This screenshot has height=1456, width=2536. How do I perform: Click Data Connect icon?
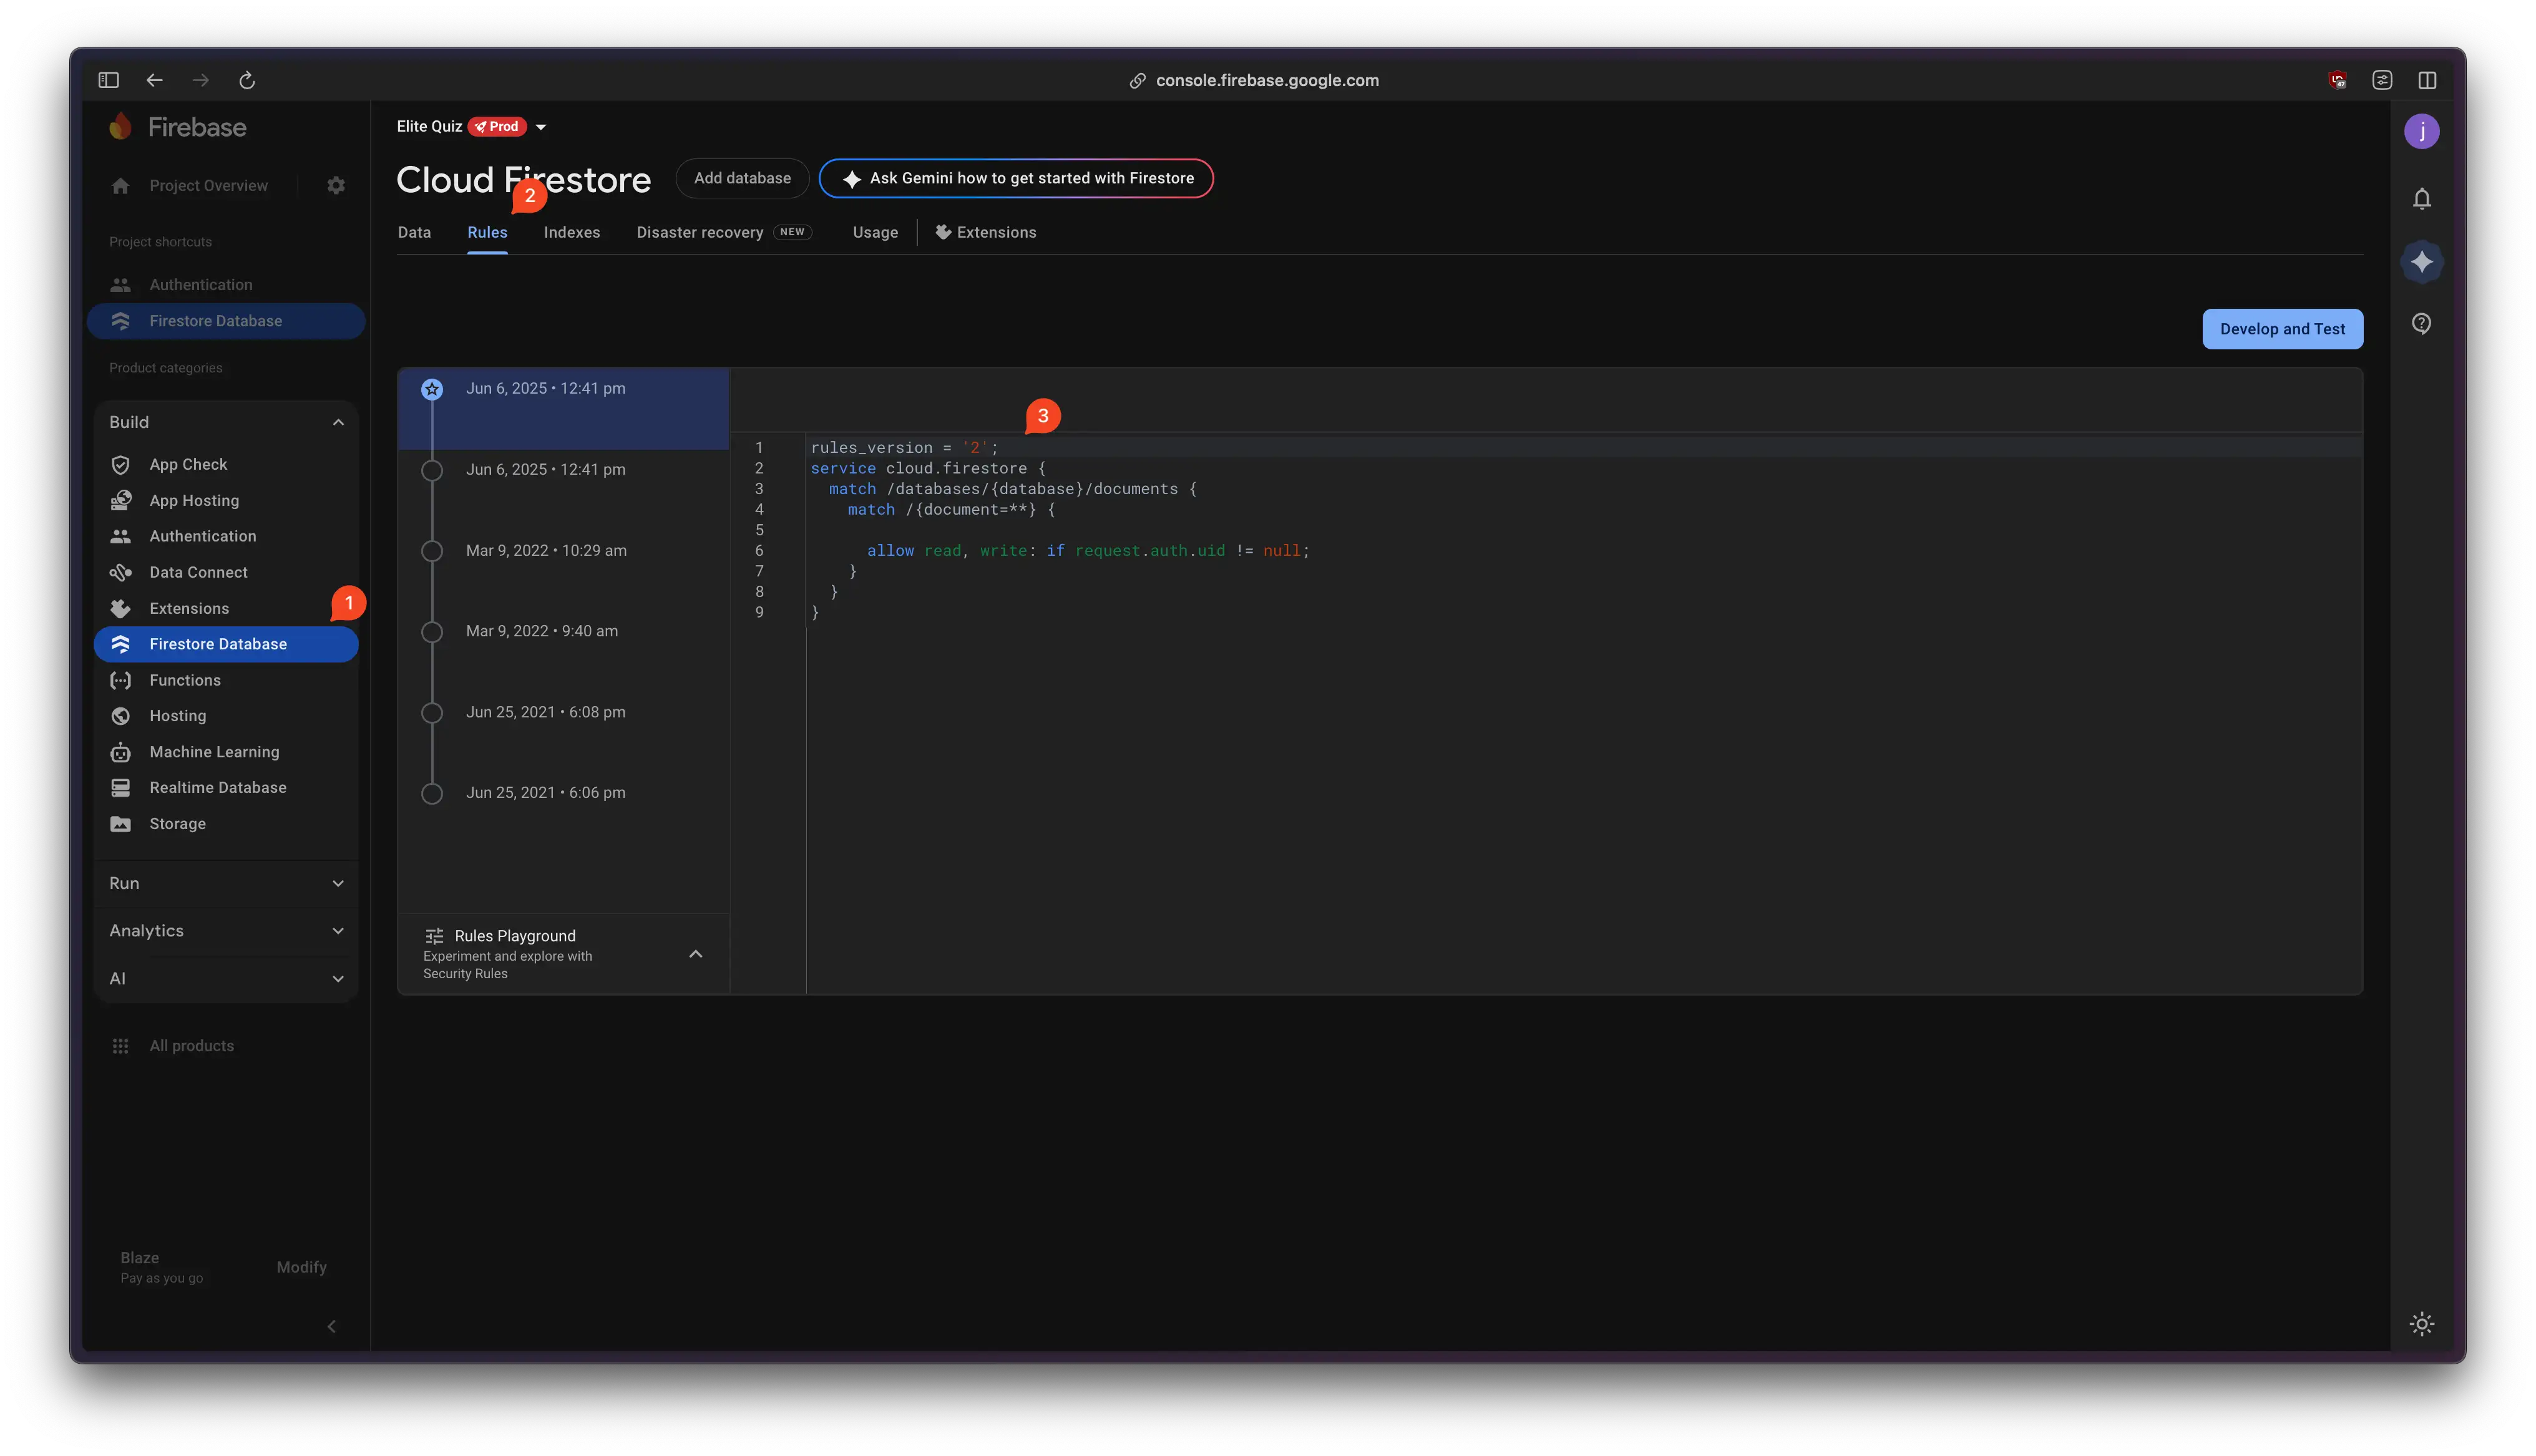[x=121, y=573]
